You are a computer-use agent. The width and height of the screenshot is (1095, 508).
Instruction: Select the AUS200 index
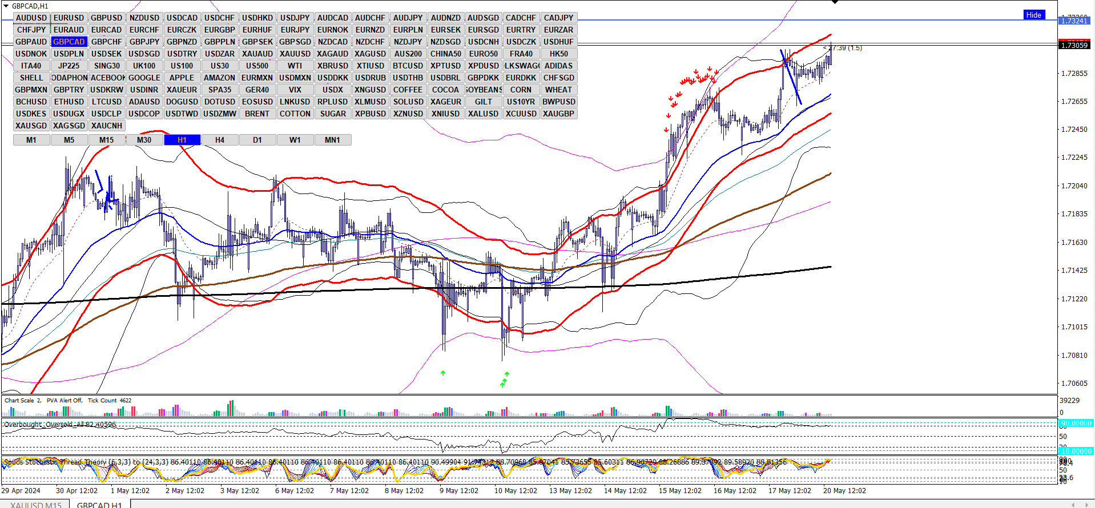408,54
